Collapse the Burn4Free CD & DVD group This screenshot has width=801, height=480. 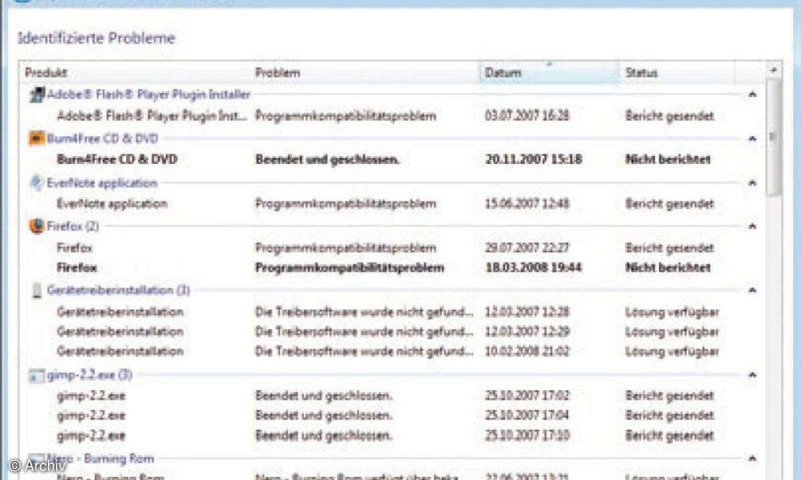(752, 138)
